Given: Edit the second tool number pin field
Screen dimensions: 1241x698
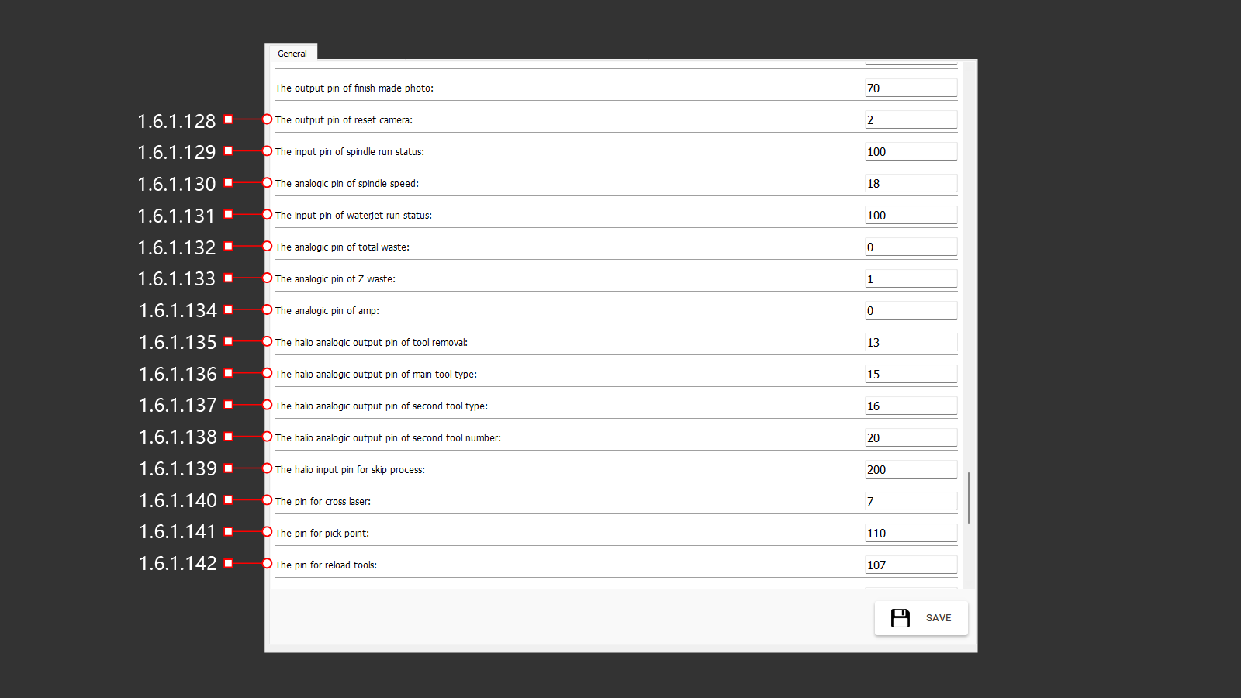Looking at the screenshot, I should 911,438.
